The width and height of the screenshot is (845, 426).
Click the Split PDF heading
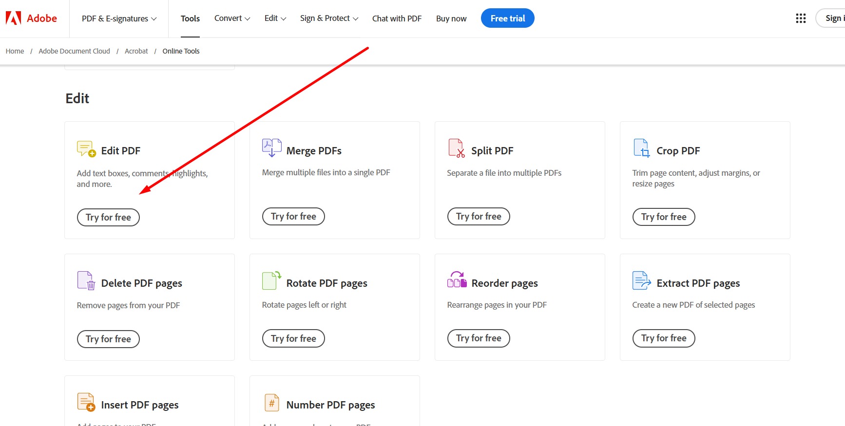click(x=492, y=151)
